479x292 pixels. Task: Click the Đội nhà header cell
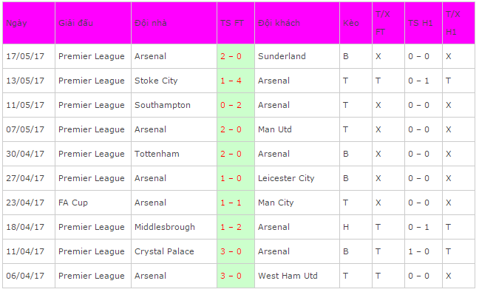[x=174, y=23]
